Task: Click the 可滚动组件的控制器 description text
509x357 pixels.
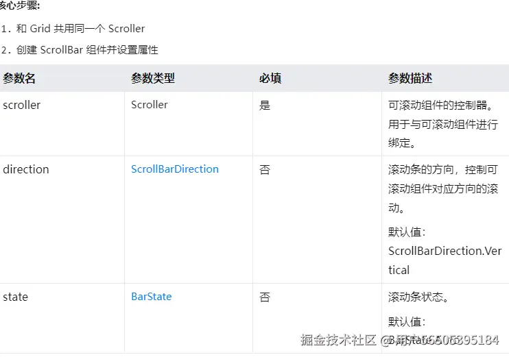Action: 441,106
